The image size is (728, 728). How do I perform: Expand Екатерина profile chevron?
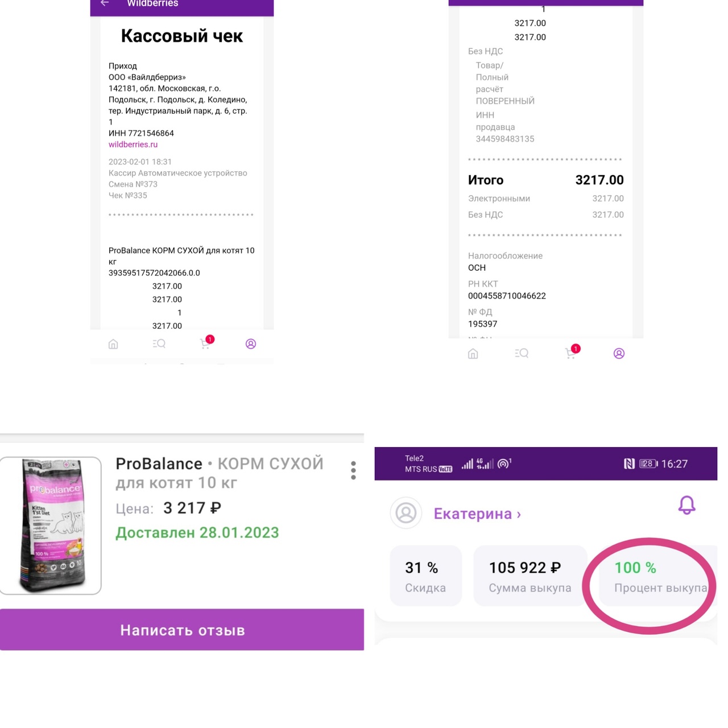pos(518,514)
